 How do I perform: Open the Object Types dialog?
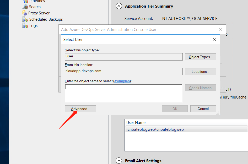[x=200, y=57]
